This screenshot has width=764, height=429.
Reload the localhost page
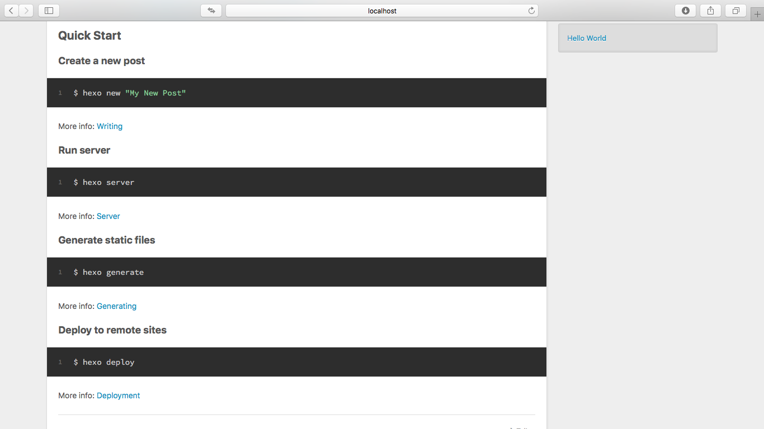pos(531,11)
